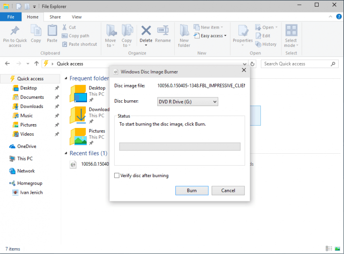This screenshot has height=254, width=344.
Task: Open Music in navigation pane
Action: click(26, 116)
